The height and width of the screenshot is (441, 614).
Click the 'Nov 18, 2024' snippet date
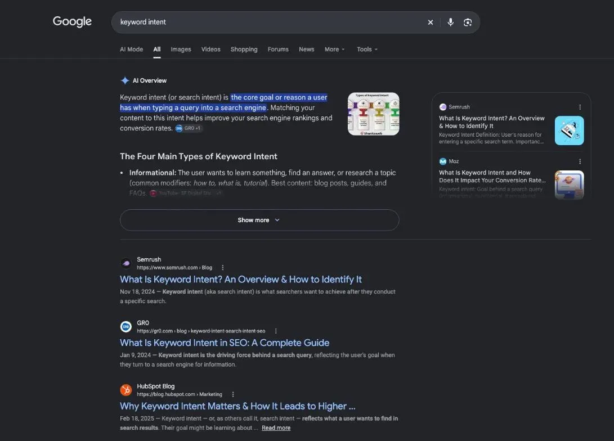click(x=137, y=291)
